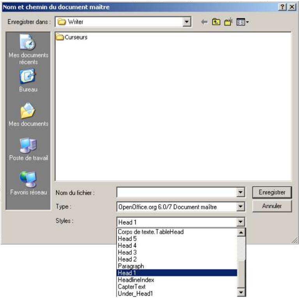The image size is (299, 298).
Task: Open the Mes documents shortcut
Action: coord(28,115)
